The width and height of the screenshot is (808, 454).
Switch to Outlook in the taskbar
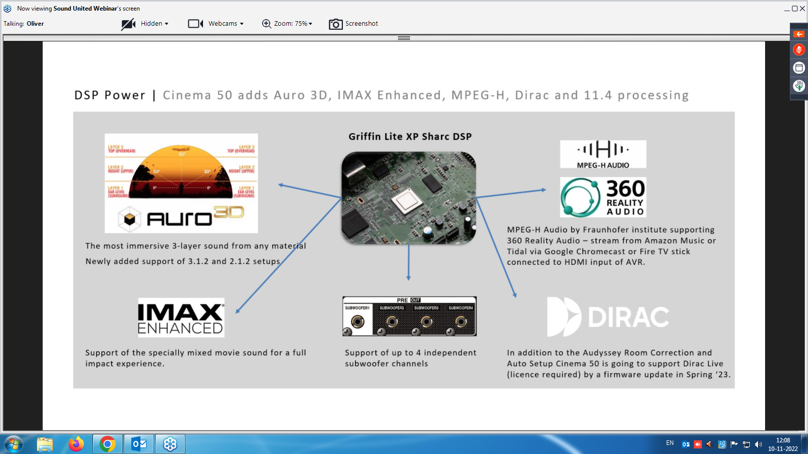coord(138,444)
